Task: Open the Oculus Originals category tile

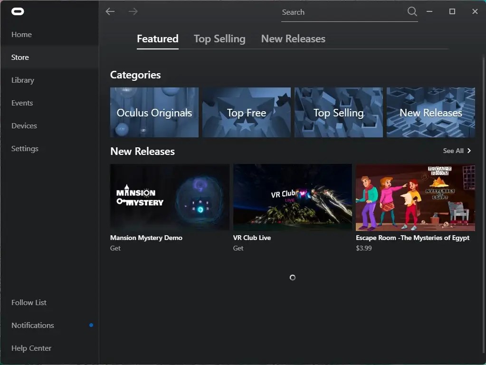Action: coord(154,112)
